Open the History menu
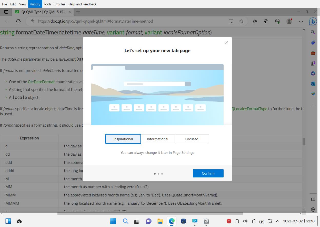320x227 pixels. tap(35, 4)
